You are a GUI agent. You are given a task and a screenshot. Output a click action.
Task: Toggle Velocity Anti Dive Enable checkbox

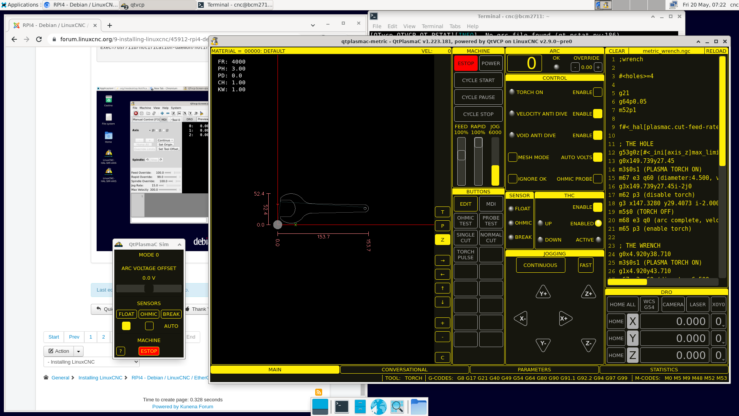[597, 114]
